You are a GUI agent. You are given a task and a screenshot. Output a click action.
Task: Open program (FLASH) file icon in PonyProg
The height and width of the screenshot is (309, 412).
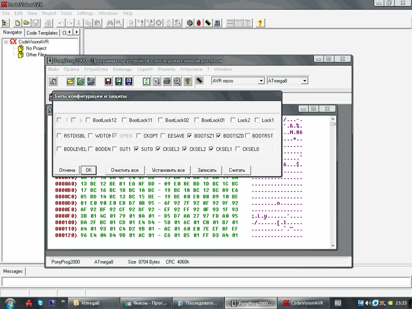tap(81, 81)
